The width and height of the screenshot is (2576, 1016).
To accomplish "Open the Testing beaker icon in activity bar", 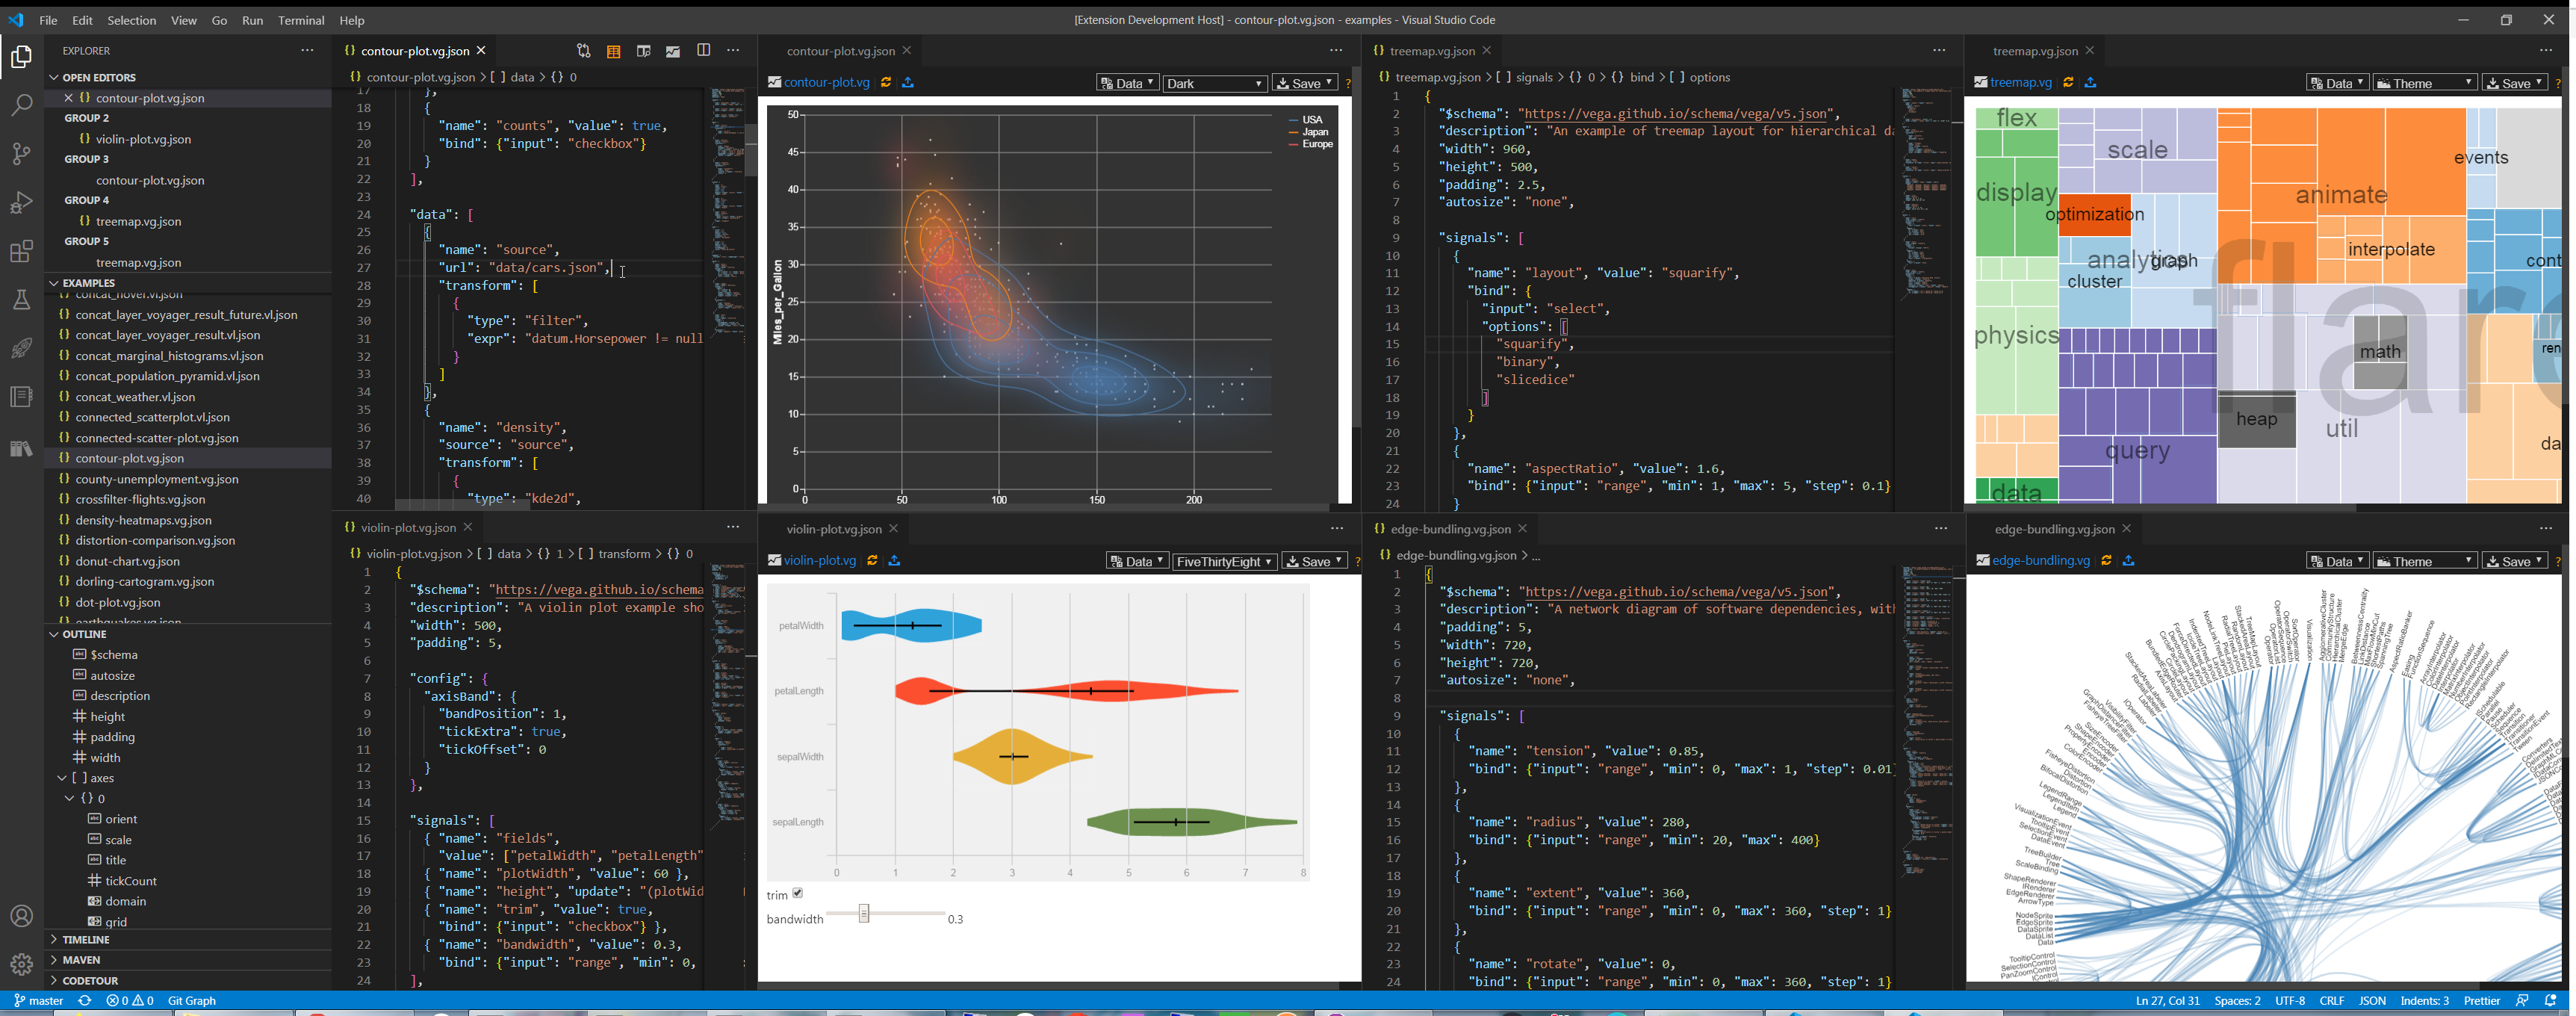I will [x=21, y=299].
